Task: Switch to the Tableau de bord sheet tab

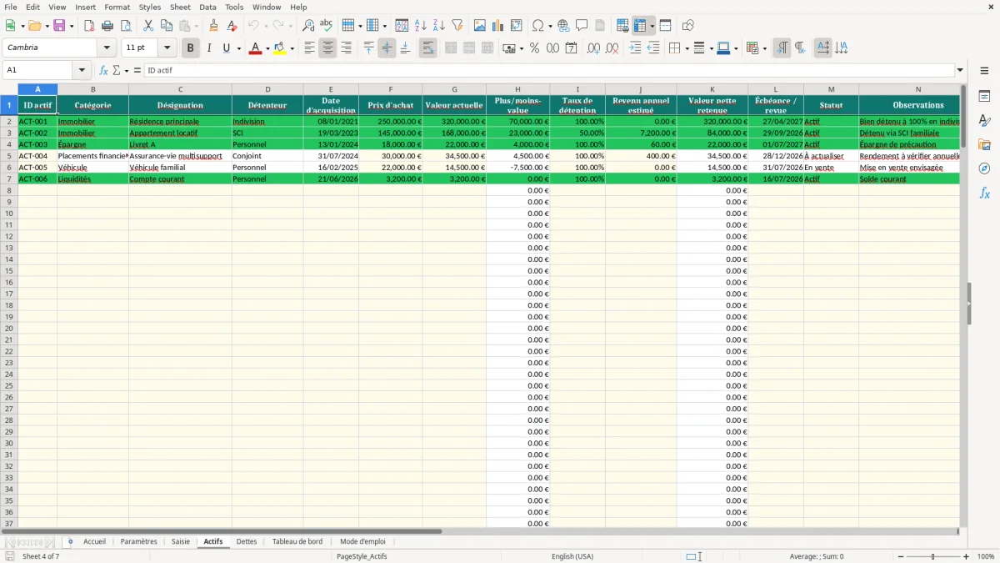Action: (x=297, y=541)
